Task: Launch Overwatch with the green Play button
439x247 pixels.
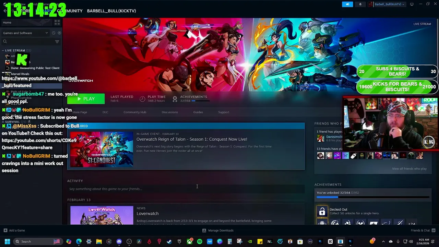Action: [86, 99]
